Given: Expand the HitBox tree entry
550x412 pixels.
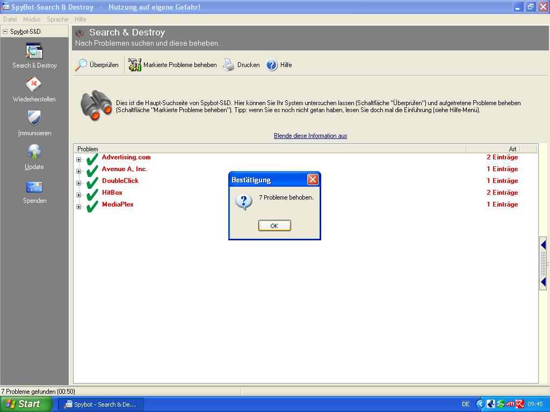Looking at the screenshot, I should (x=78, y=195).
